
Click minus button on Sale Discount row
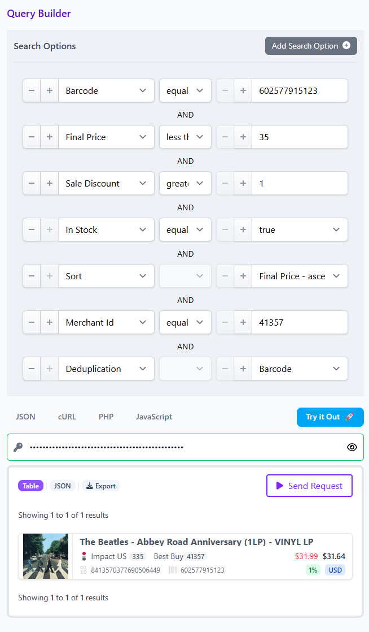click(x=32, y=183)
